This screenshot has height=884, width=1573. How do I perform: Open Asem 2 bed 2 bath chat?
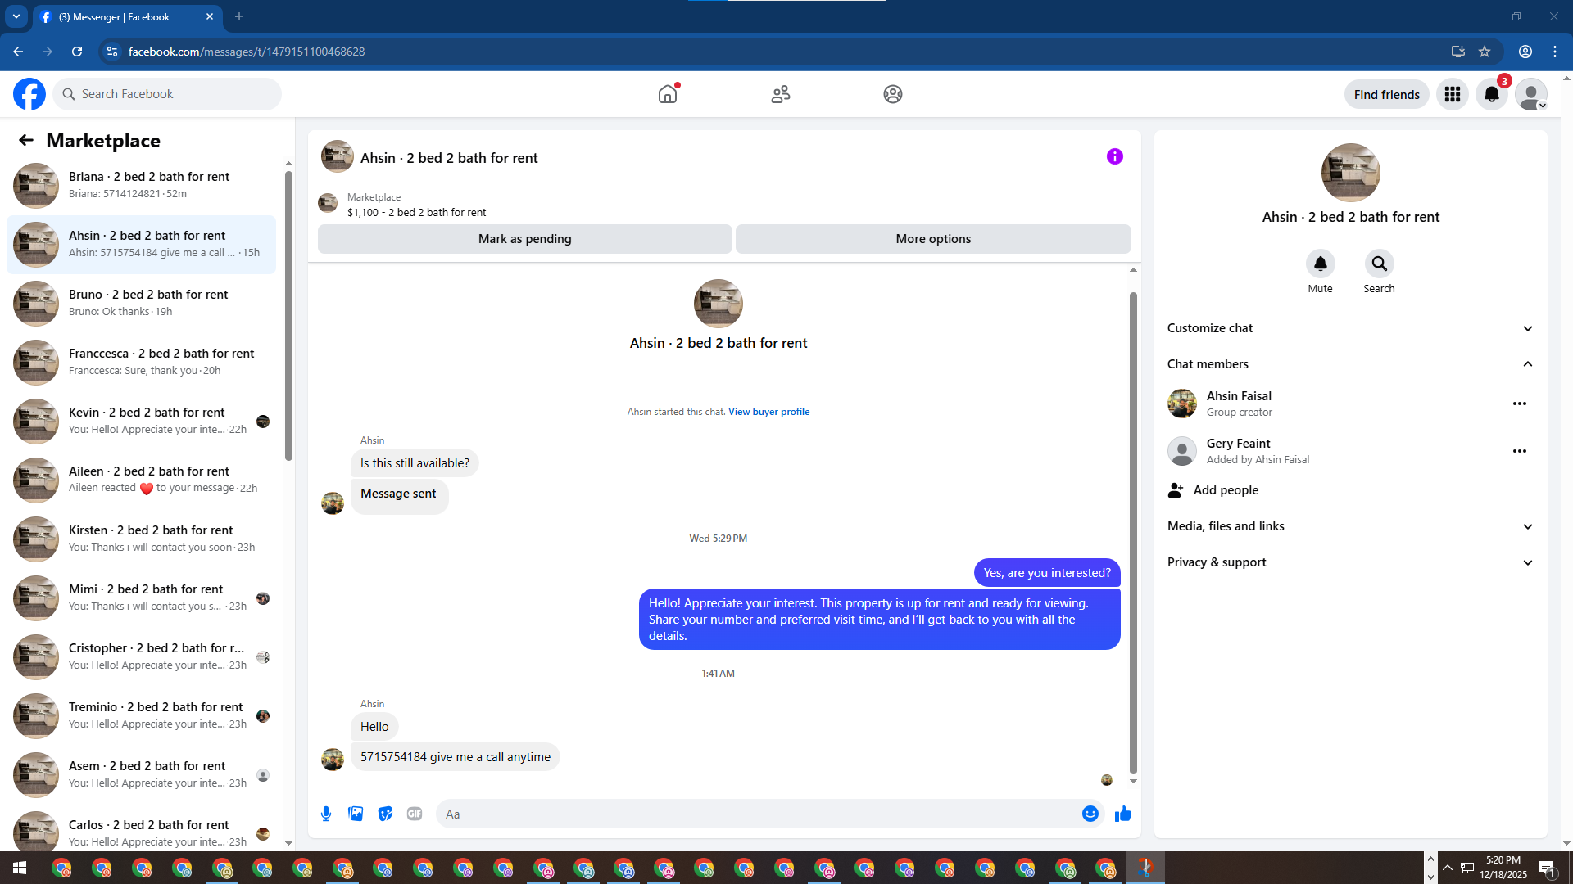point(141,774)
